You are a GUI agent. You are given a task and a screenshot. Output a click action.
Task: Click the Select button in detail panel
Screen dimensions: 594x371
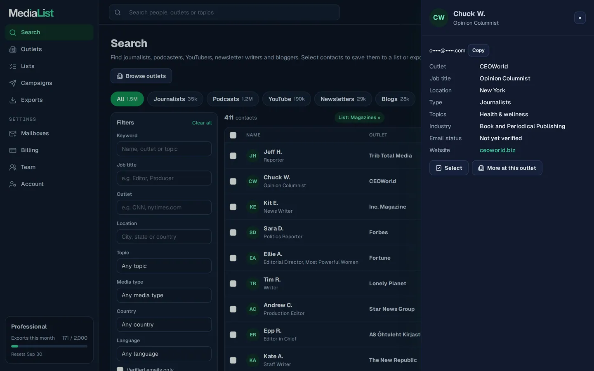[449, 168]
